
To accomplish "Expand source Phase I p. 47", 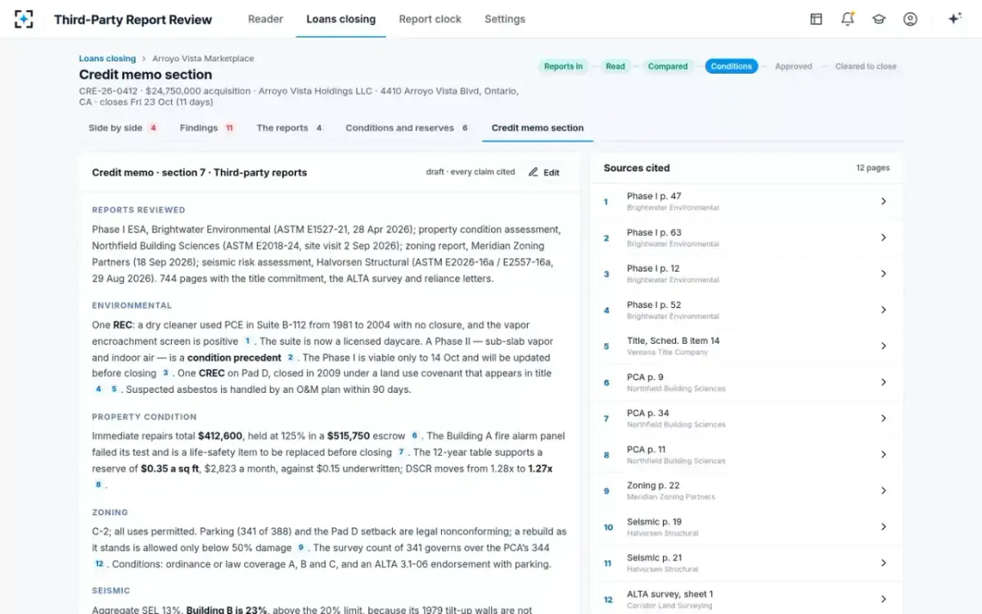I will click(746, 201).
